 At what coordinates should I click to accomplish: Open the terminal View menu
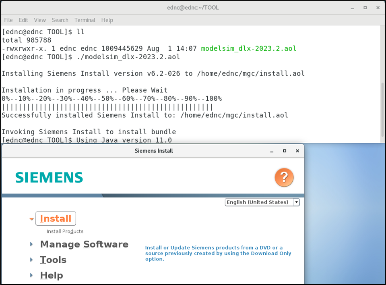click(x=40, y=20)
